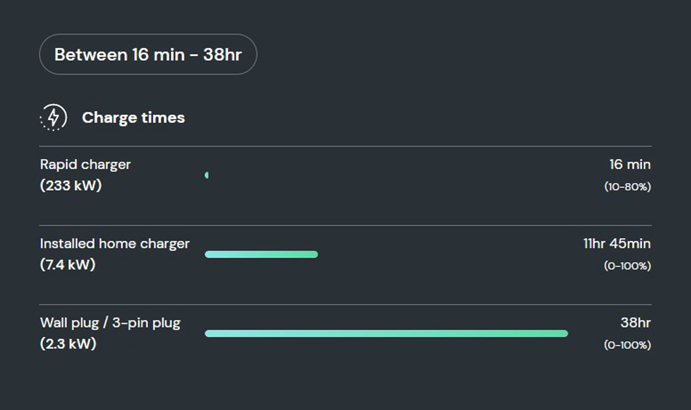Click the (7.4 kW) power text
Viewport: 691px width, 410px height.
point(67,265)
